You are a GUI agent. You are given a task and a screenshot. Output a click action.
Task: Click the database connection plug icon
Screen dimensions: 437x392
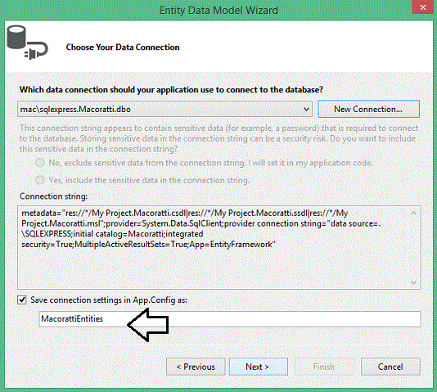tap(27, 43)
